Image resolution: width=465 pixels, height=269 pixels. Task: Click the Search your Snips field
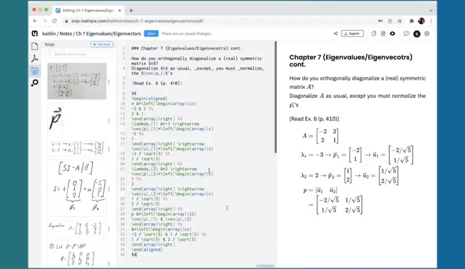click(79, 54)
